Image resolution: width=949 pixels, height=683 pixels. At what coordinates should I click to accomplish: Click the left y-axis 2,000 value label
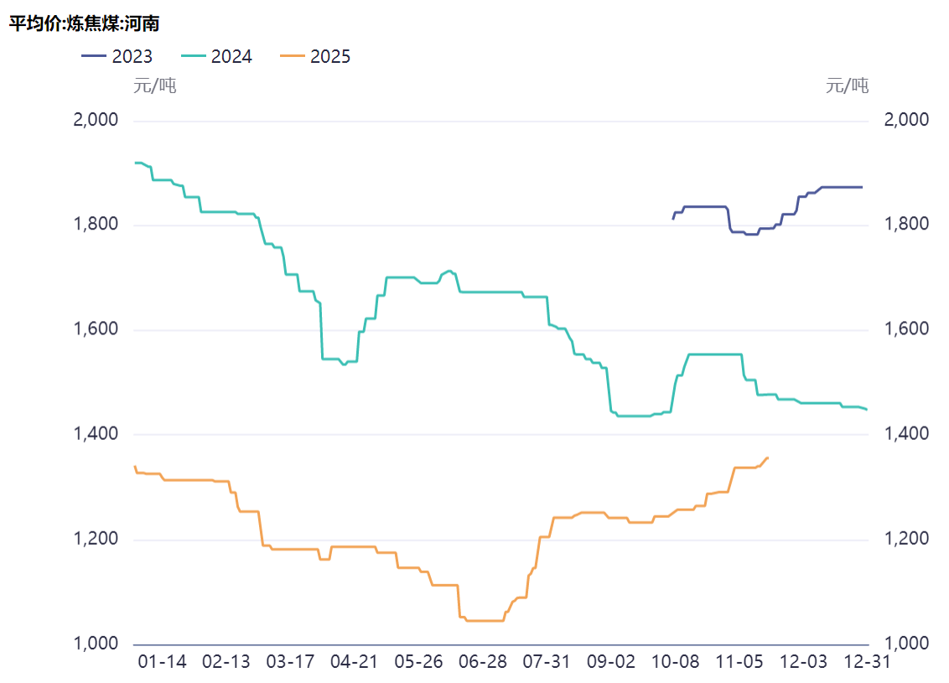96,120
